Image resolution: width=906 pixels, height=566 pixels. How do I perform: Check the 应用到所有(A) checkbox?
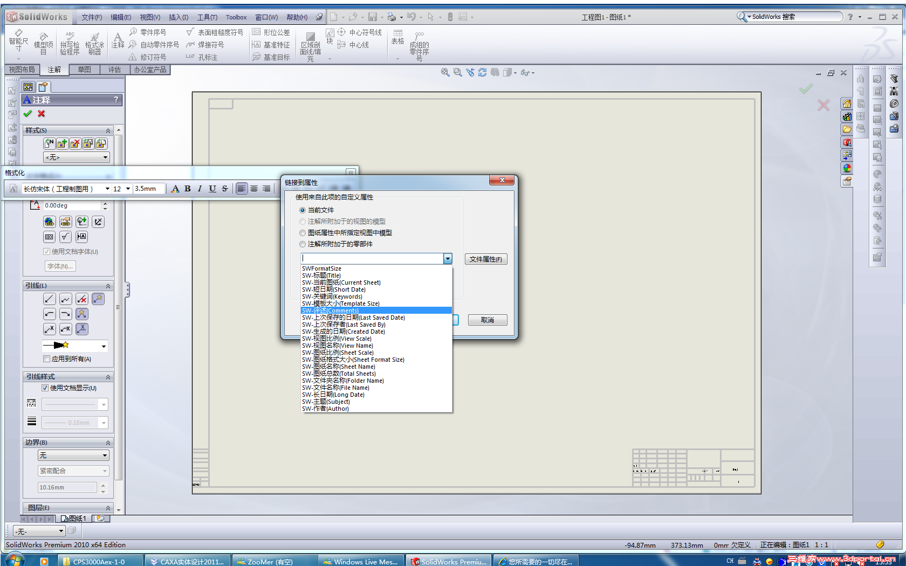[46, 359]
